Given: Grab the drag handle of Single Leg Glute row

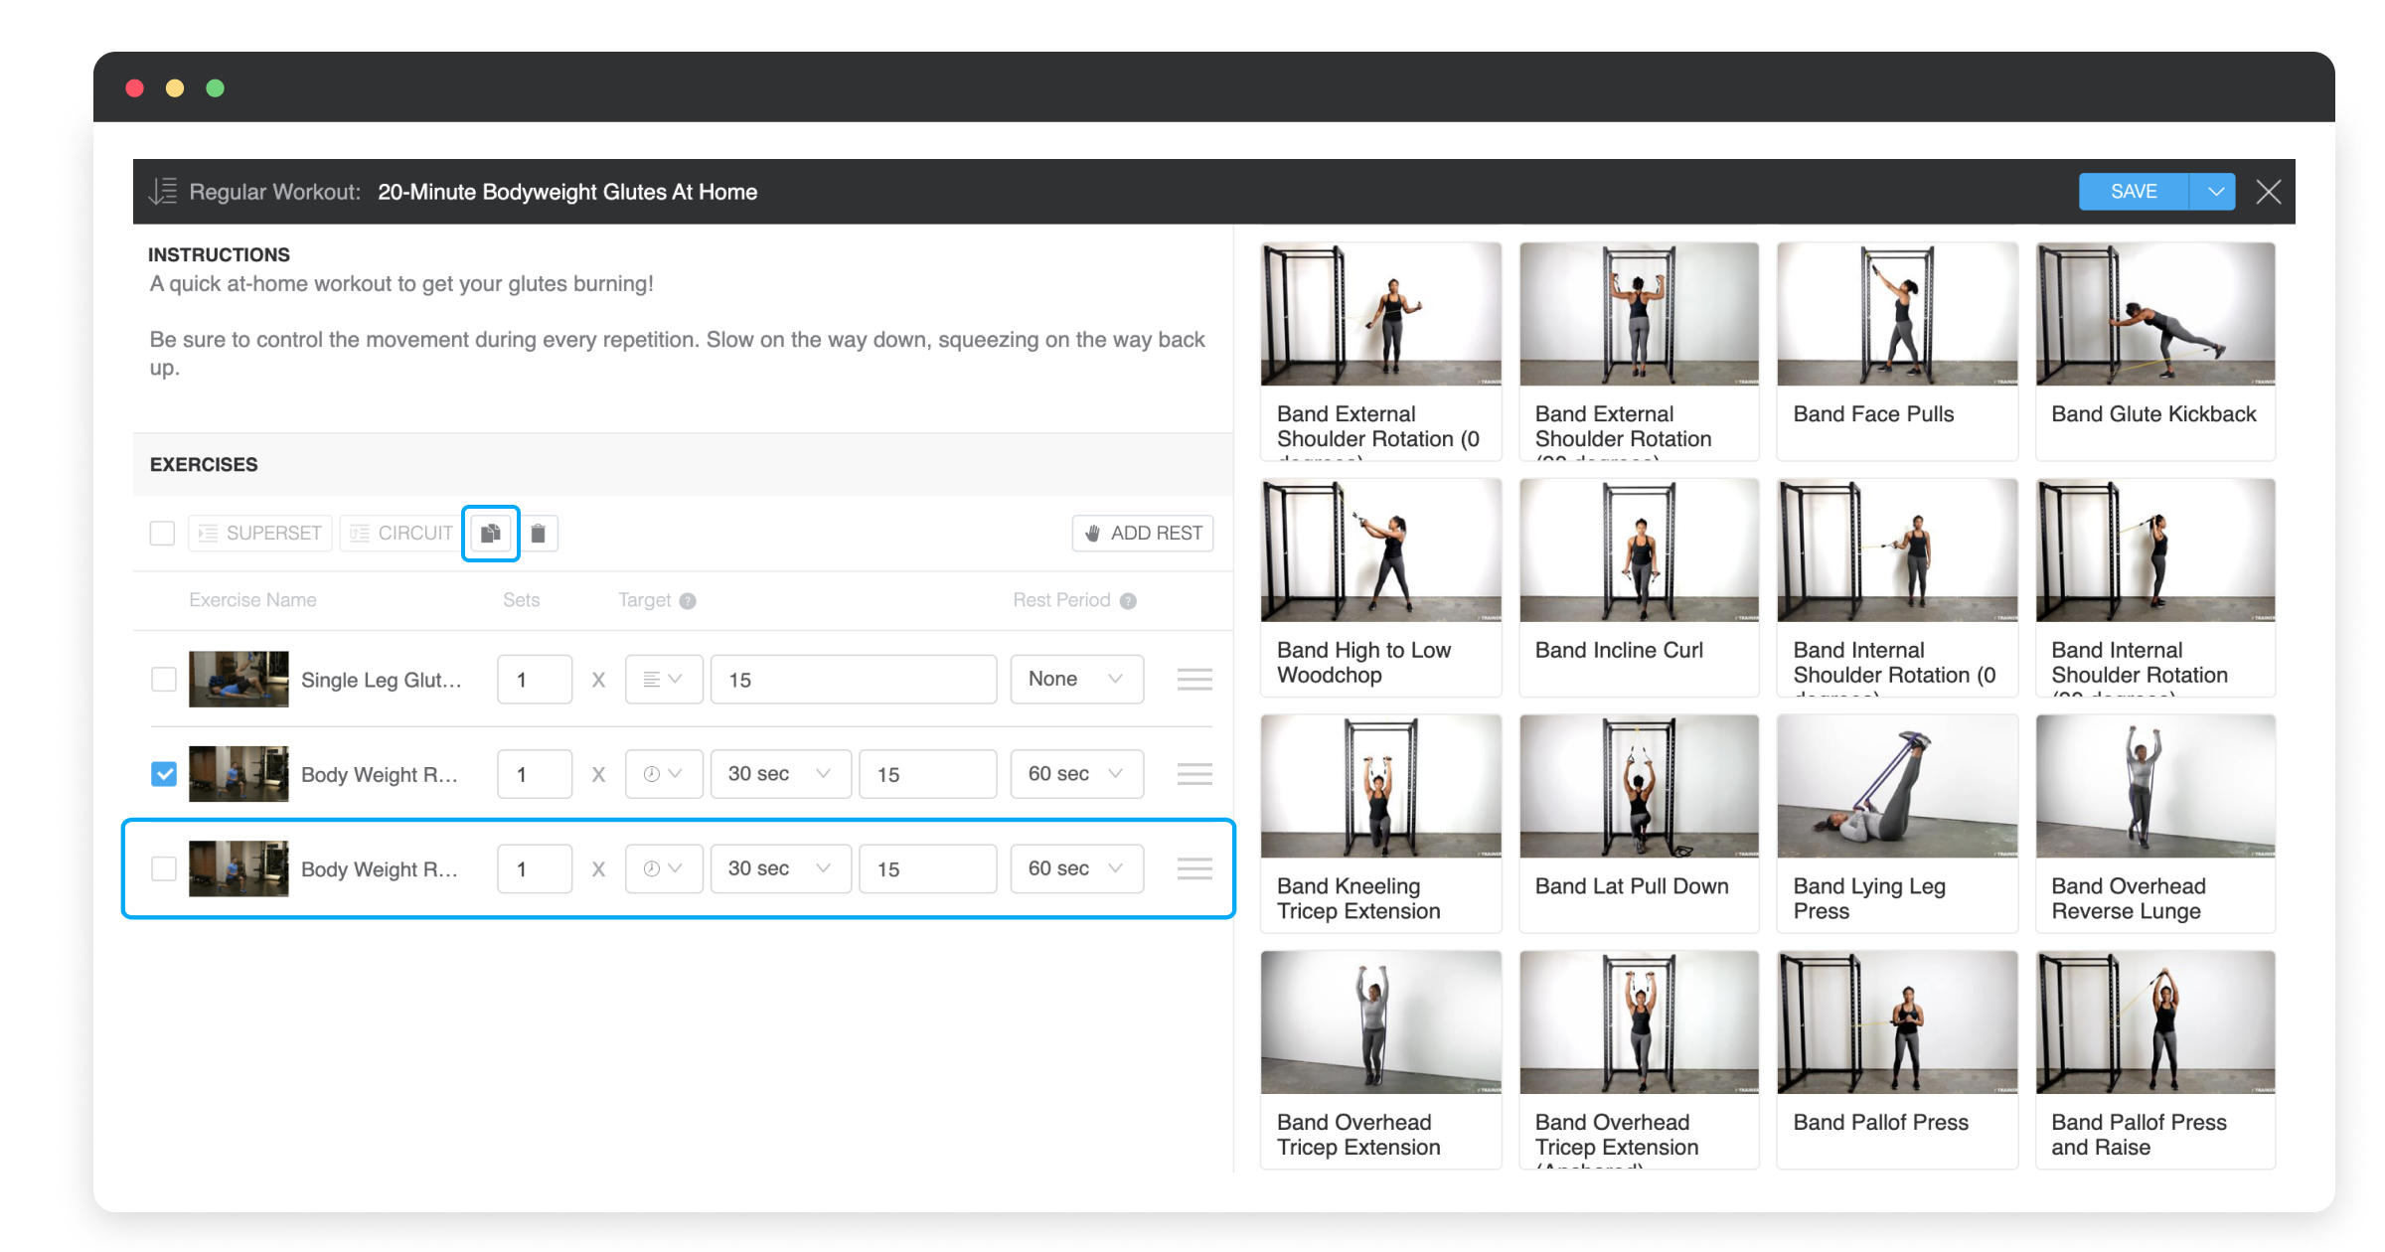Looking at the screenshot, I should coord(1193,680).
